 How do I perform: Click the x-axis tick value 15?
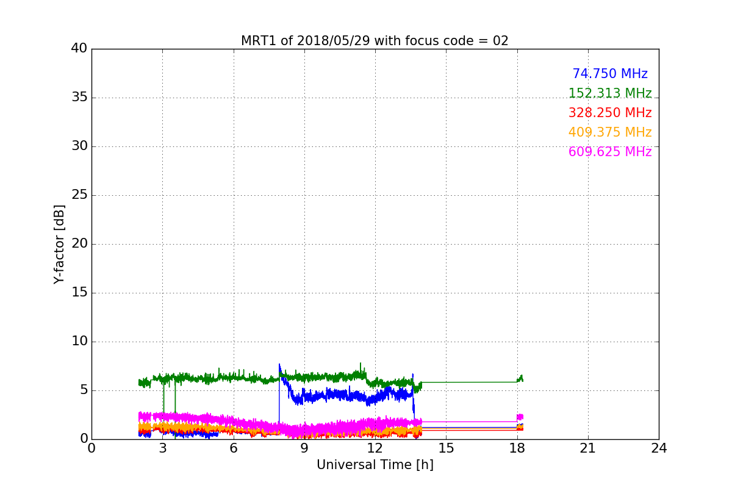(x=446, y=448)
